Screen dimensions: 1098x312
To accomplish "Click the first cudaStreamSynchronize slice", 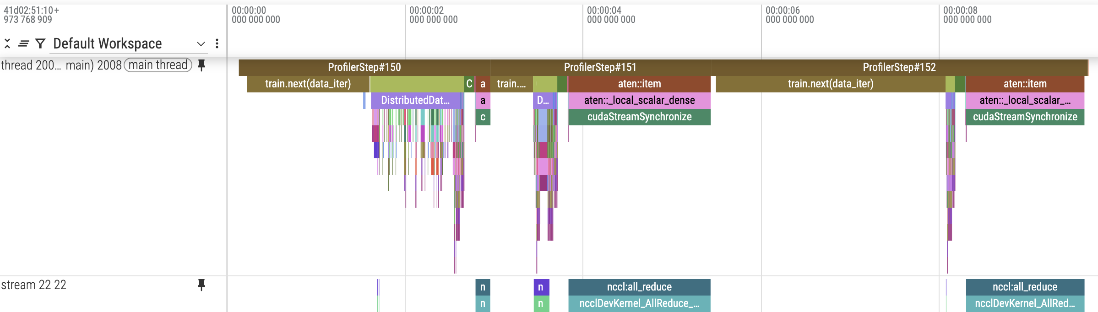I will 639,117.
